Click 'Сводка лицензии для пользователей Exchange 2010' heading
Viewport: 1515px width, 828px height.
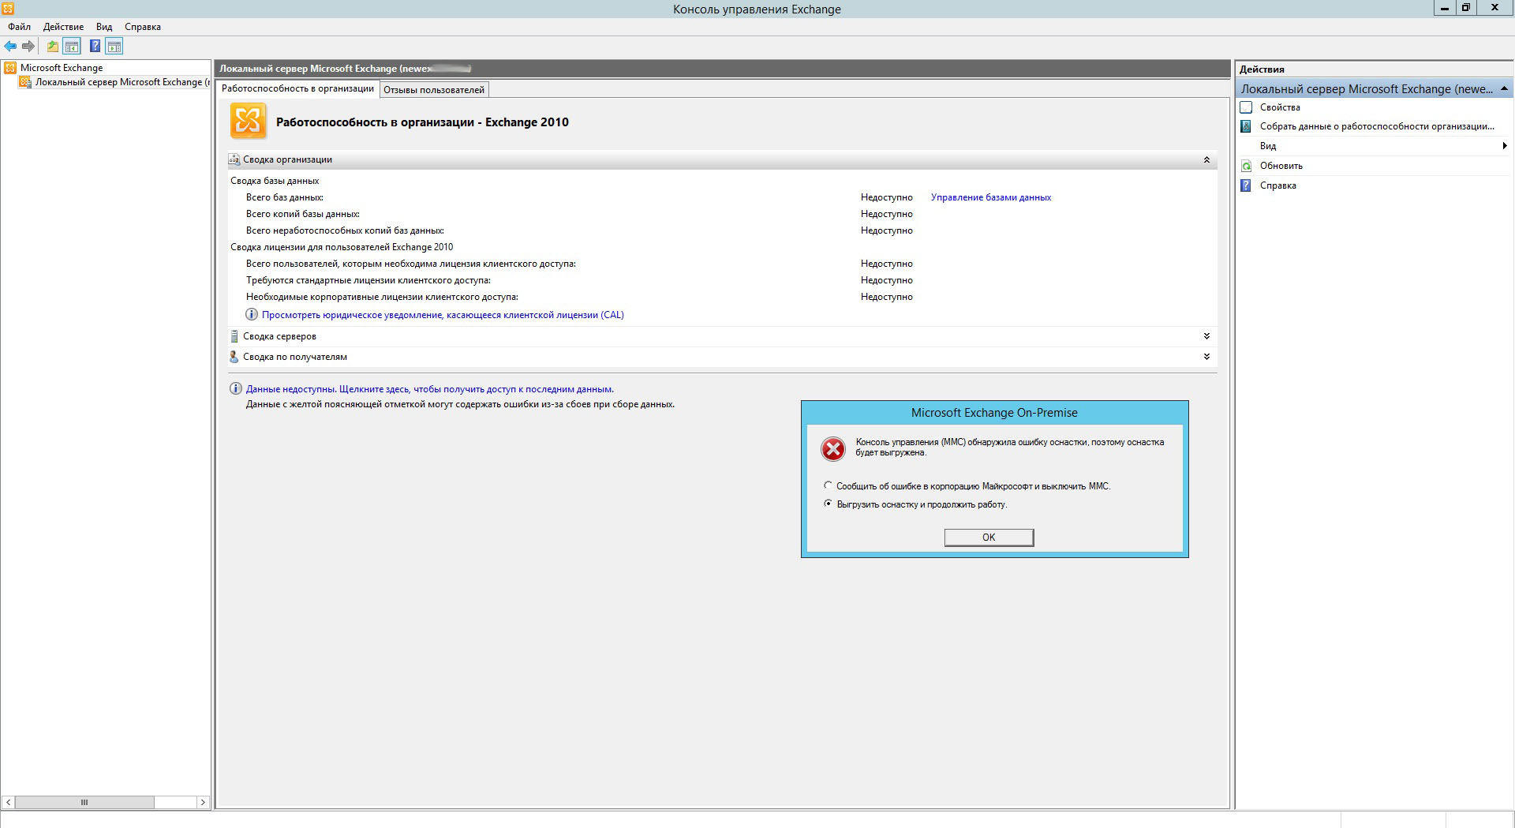pyautogui.click(x=342, y=247)
